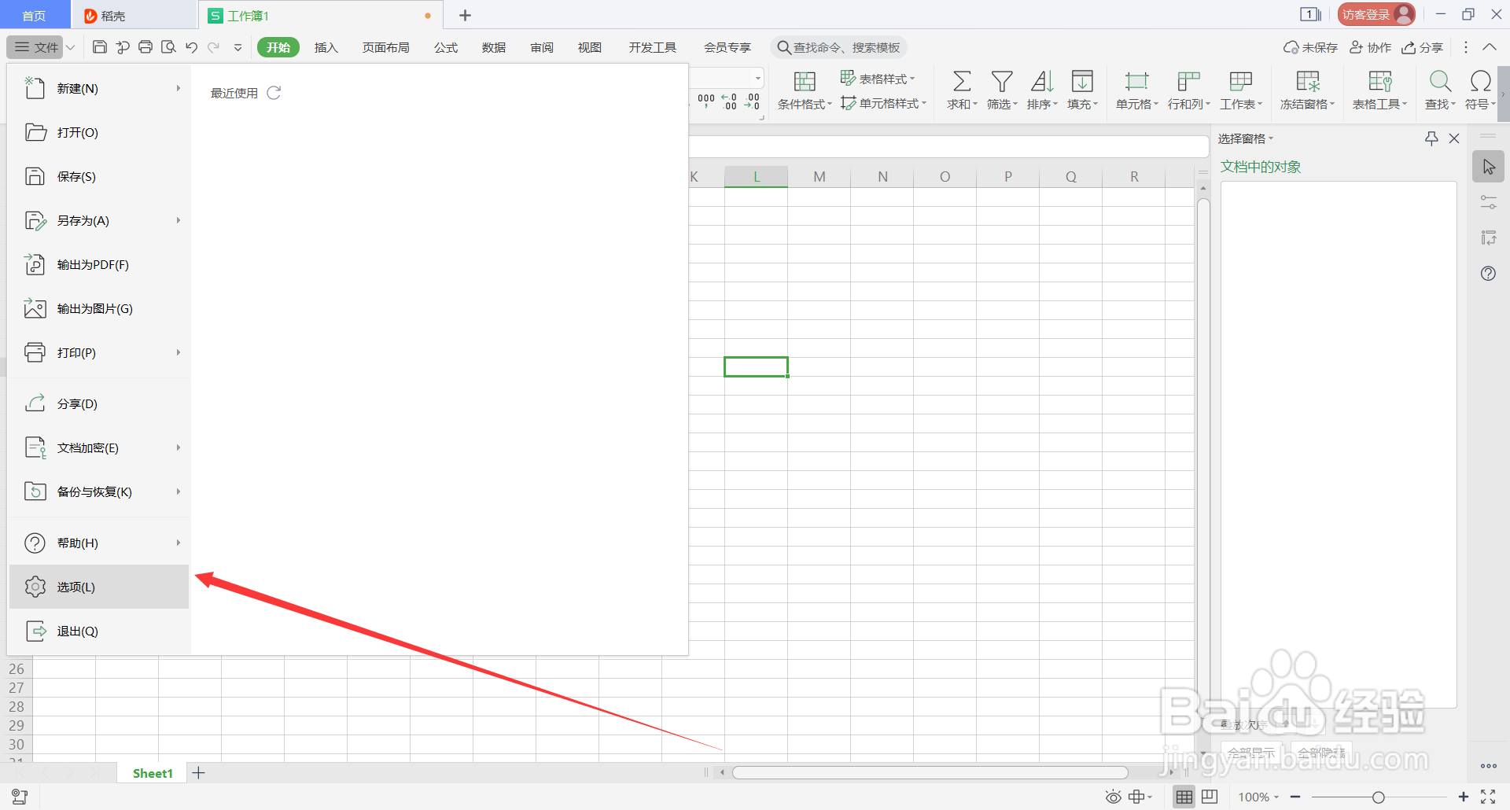Insert a symbol via 符号 icon
The height and width of the screenshot is (810, 1510).
coord(1478,88)
